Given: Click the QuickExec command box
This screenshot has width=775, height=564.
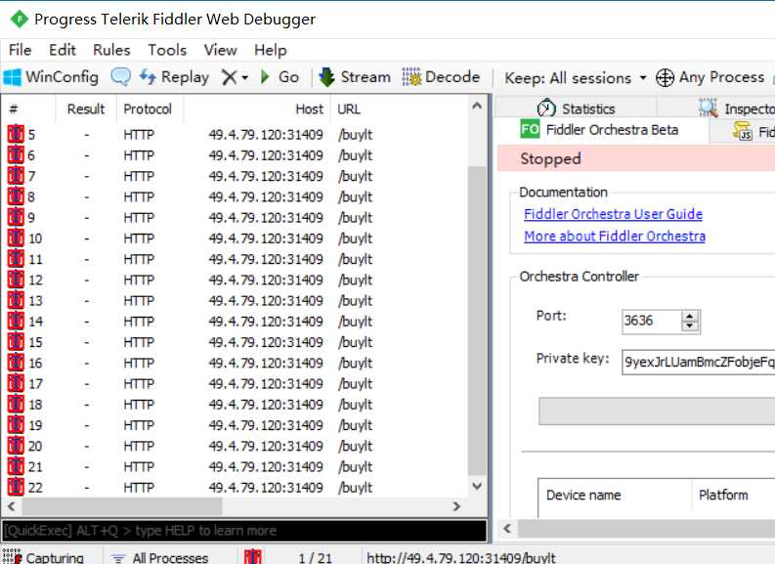Looking at the screenshot, I should click(x=244, y=531).
